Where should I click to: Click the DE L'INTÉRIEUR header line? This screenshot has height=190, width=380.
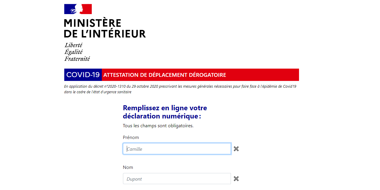coord(105,33)
